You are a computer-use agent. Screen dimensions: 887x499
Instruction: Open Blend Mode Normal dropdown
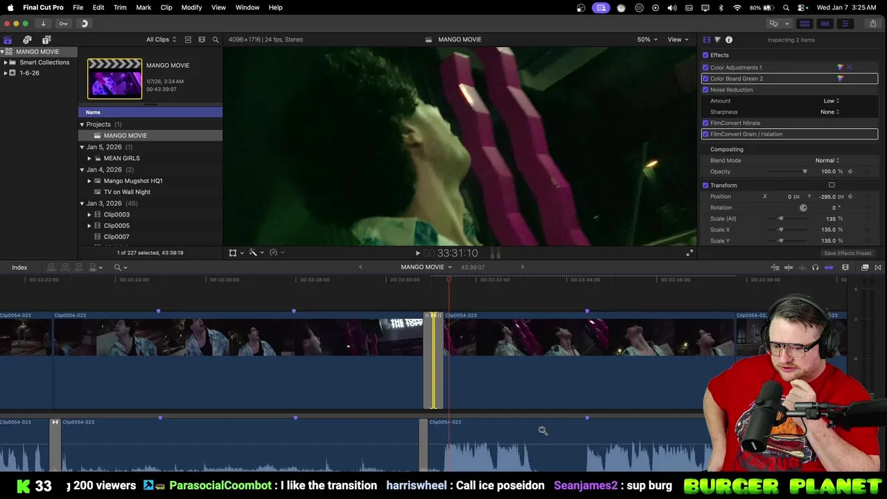pos(827,160)
